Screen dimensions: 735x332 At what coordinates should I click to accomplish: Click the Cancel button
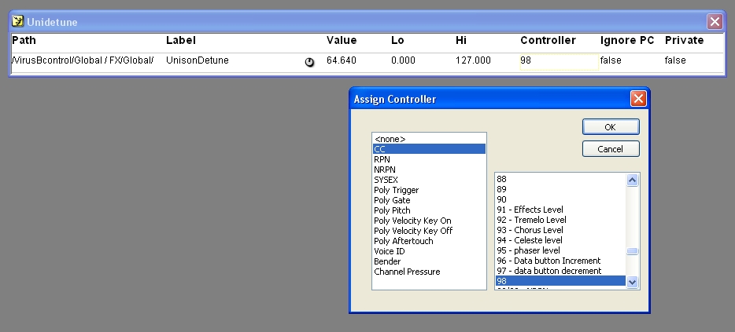611,148
